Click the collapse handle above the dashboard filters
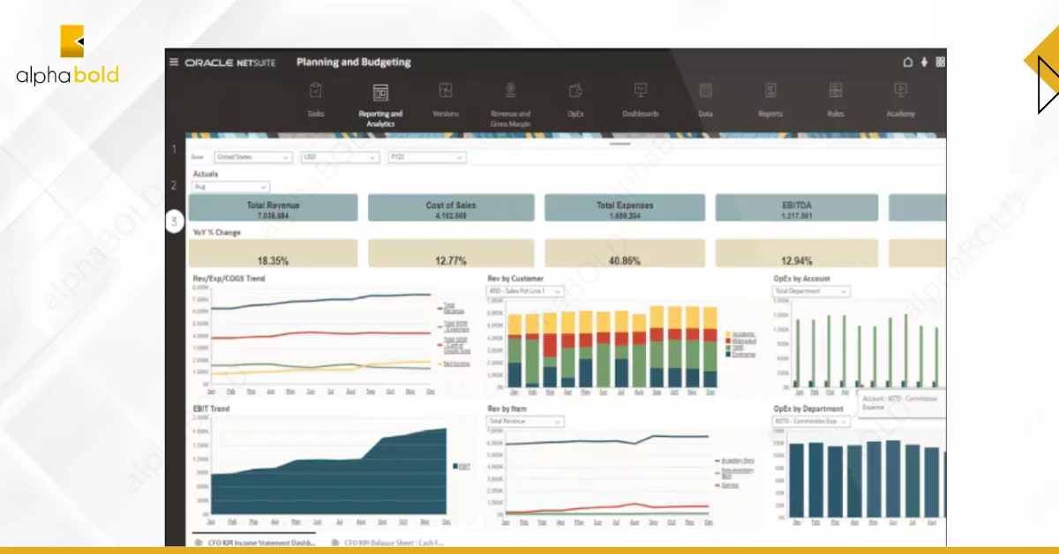Image resolution: width=1059 pixels, height=554 pixels. 621,143
